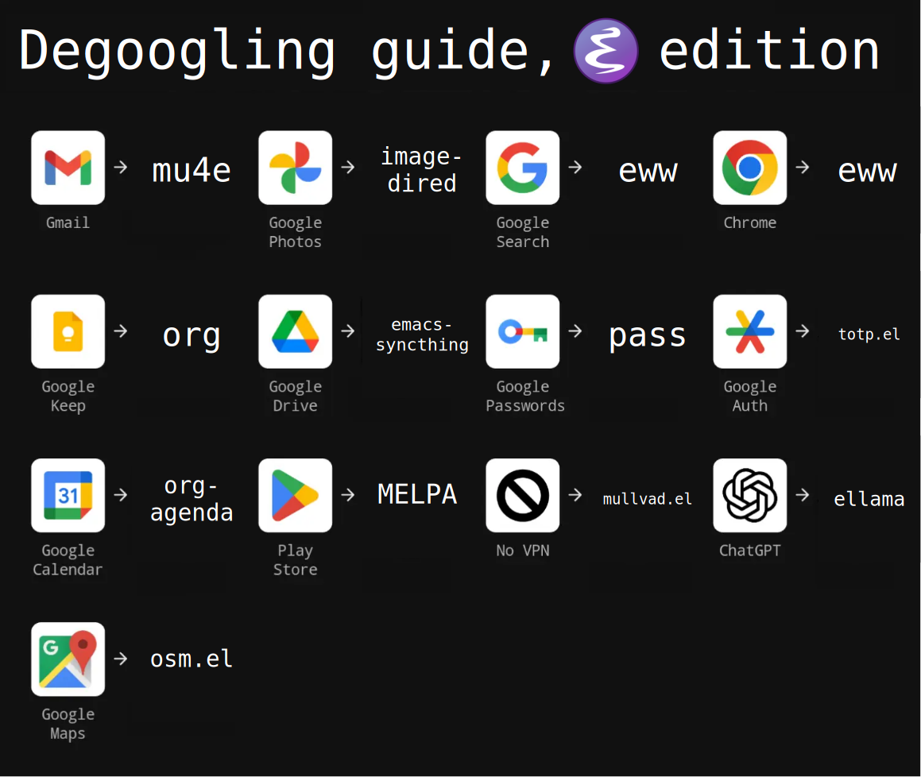This screenshot has height=777, width=921.
Task: Click the Google Search G logo
Action: pyautogui.click(x=522, y=168)
